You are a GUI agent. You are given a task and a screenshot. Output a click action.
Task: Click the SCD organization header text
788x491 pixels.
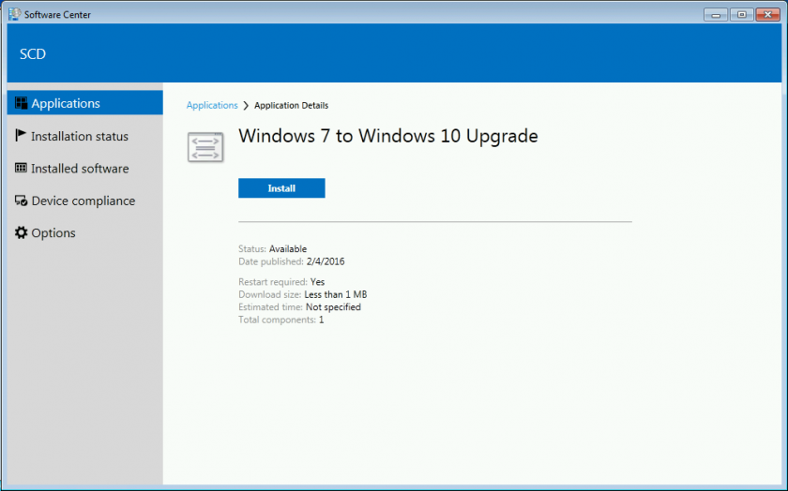33,54
